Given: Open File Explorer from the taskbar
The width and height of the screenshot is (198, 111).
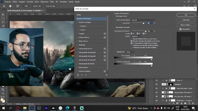Looking at the screenshot, I should pos(25,108).
